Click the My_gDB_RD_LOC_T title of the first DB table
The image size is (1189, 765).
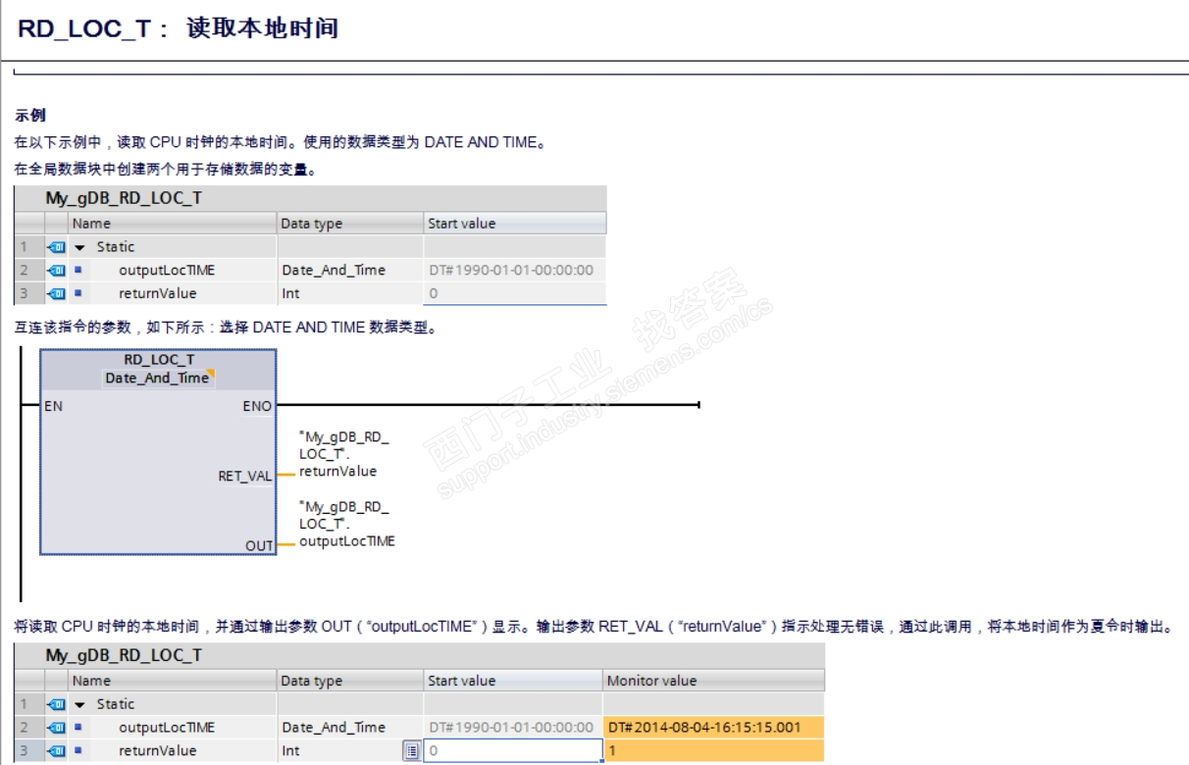pyautogui.click(x=124, y=198)
